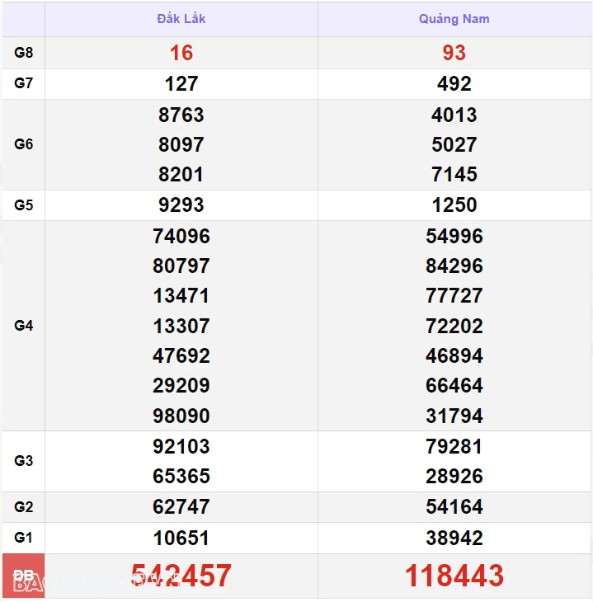Select the special prize number 118443
The height and width of the screenshot is (602, 593).
point(454,576)
